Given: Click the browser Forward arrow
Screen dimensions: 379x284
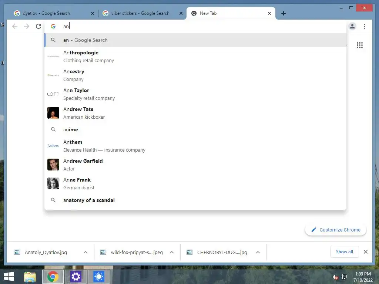Looking at the screenshot, I should (x=27, y=26).
